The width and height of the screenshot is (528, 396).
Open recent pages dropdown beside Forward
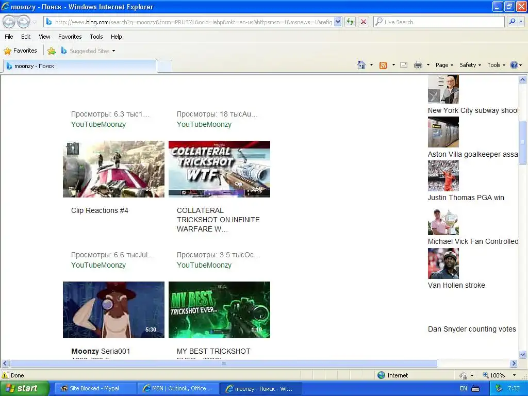[35, 22]
